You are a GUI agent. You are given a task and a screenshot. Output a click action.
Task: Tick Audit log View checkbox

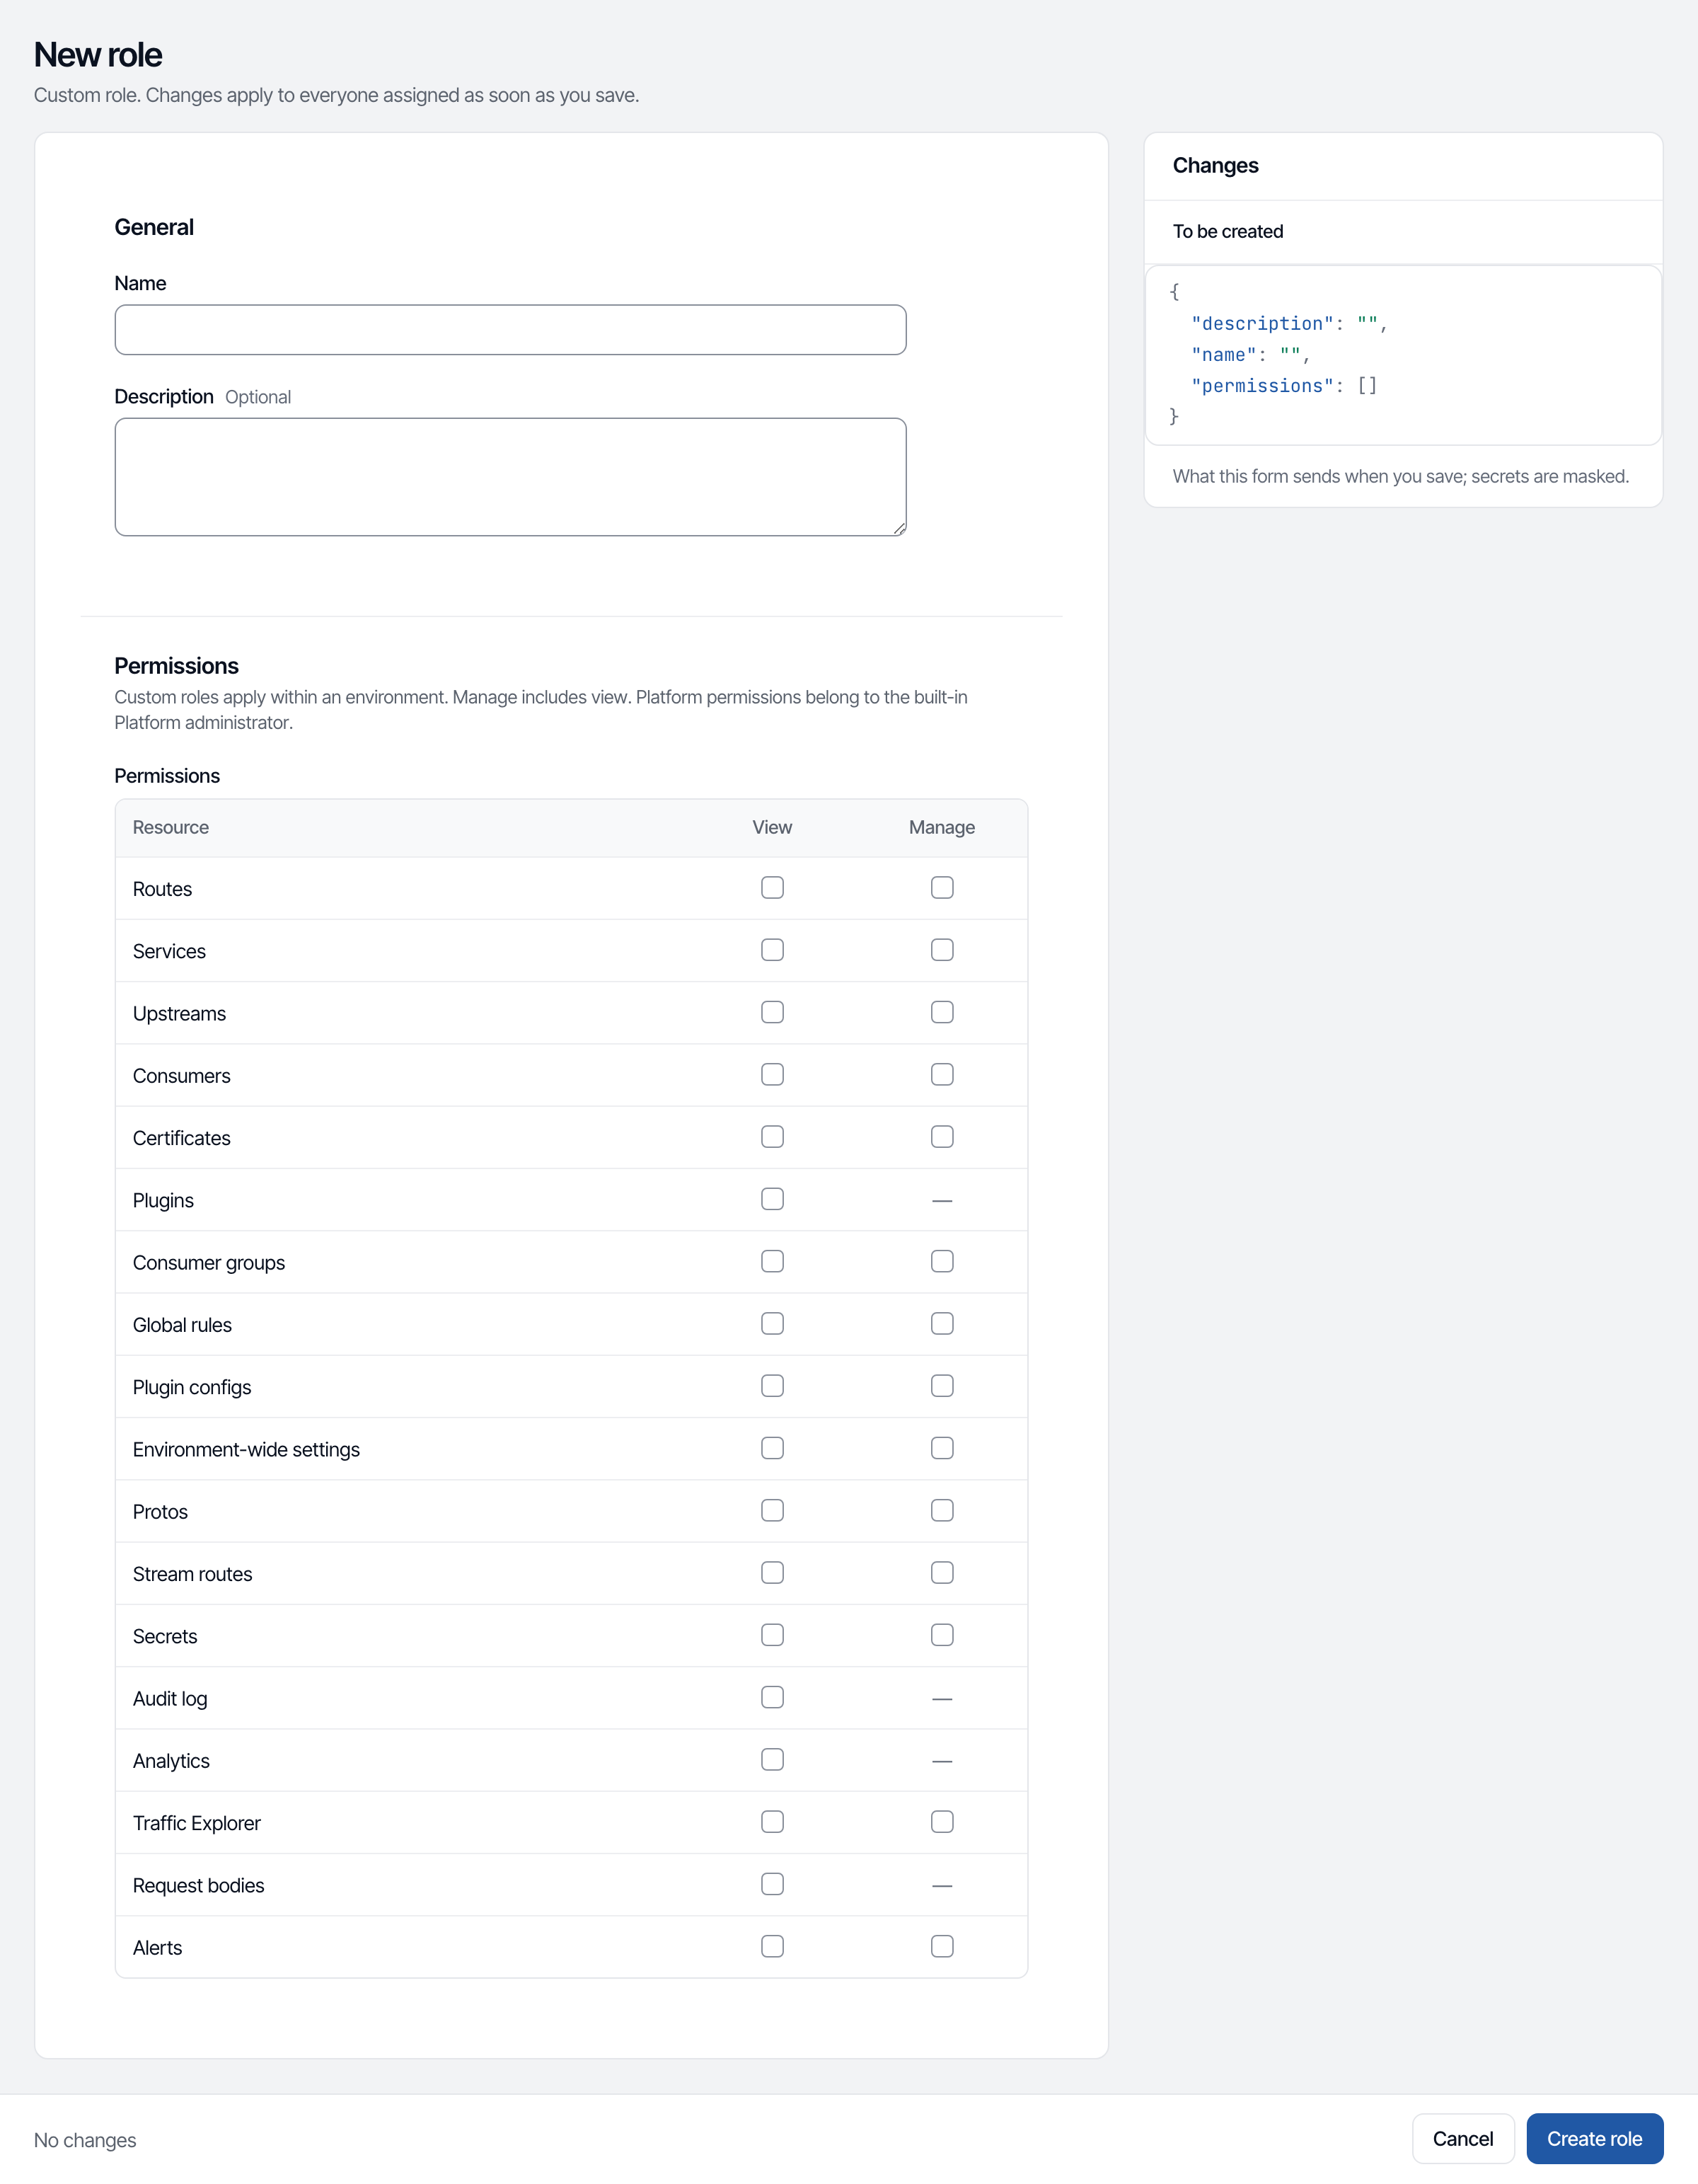772,1697
